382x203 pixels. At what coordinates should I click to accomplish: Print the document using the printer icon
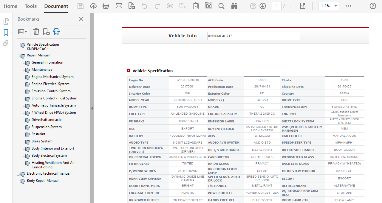[106, 6]
